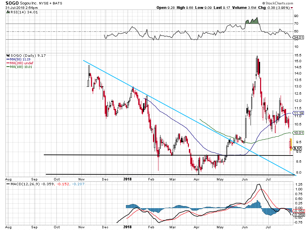Click the RSI 70 level axis label
This screenshot has width=308, height=230.
pyautogui.click(x=296, y=24)
